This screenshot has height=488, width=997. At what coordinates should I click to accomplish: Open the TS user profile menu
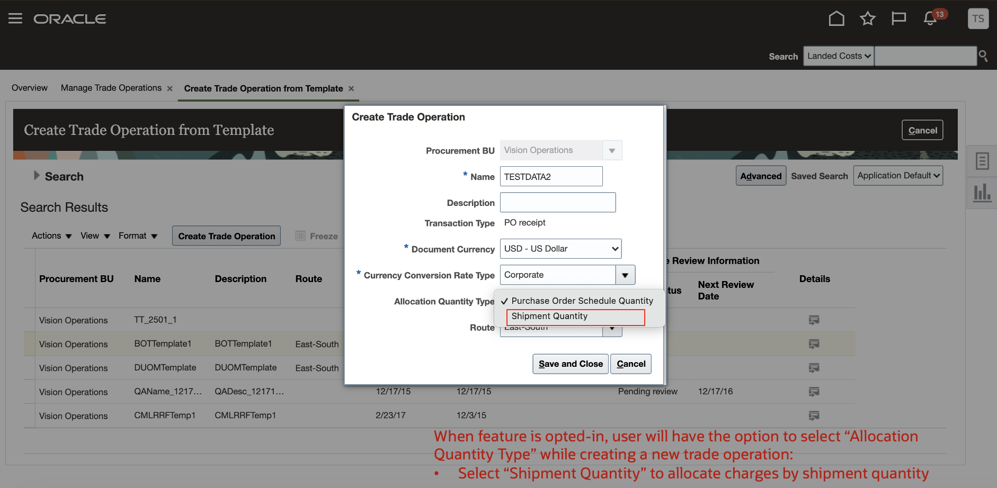point(978,19)
